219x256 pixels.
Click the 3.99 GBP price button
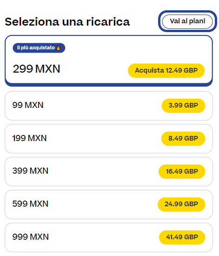coord(183,106)
